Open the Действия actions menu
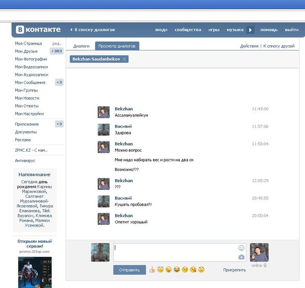Screen dimensions: 305x288 (249, 46)
